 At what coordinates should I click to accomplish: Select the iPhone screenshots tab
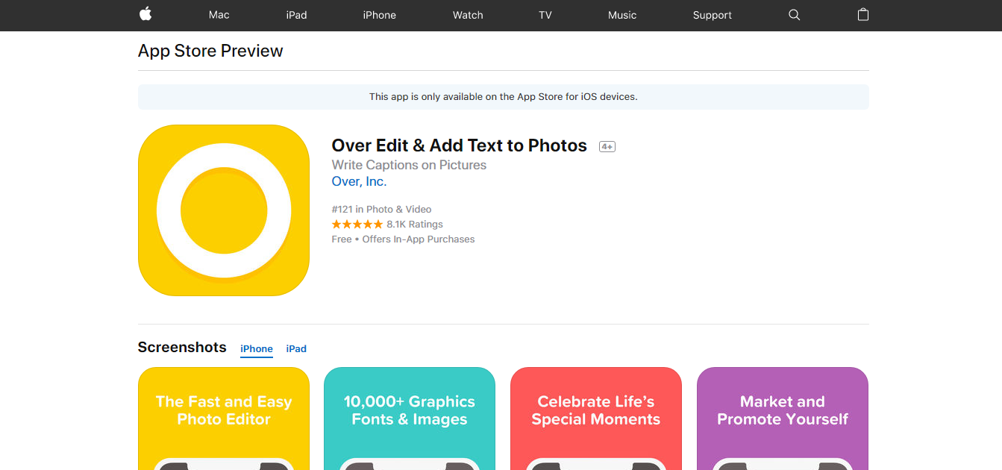click(x=257, y=348)
